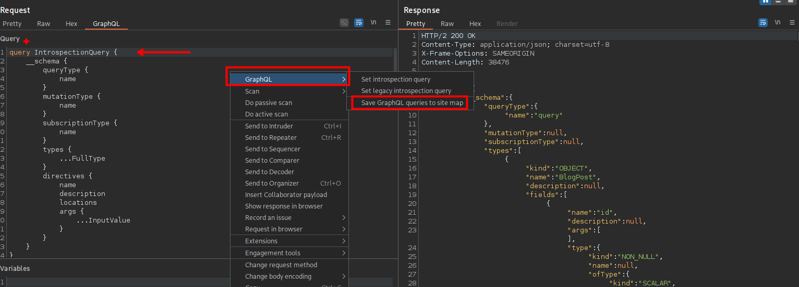
Task: Show non-printable \n characters in Response
Action: [x=778, y=22]
